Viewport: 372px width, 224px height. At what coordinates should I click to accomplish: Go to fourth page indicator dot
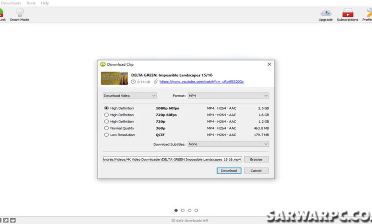point(196,210)
